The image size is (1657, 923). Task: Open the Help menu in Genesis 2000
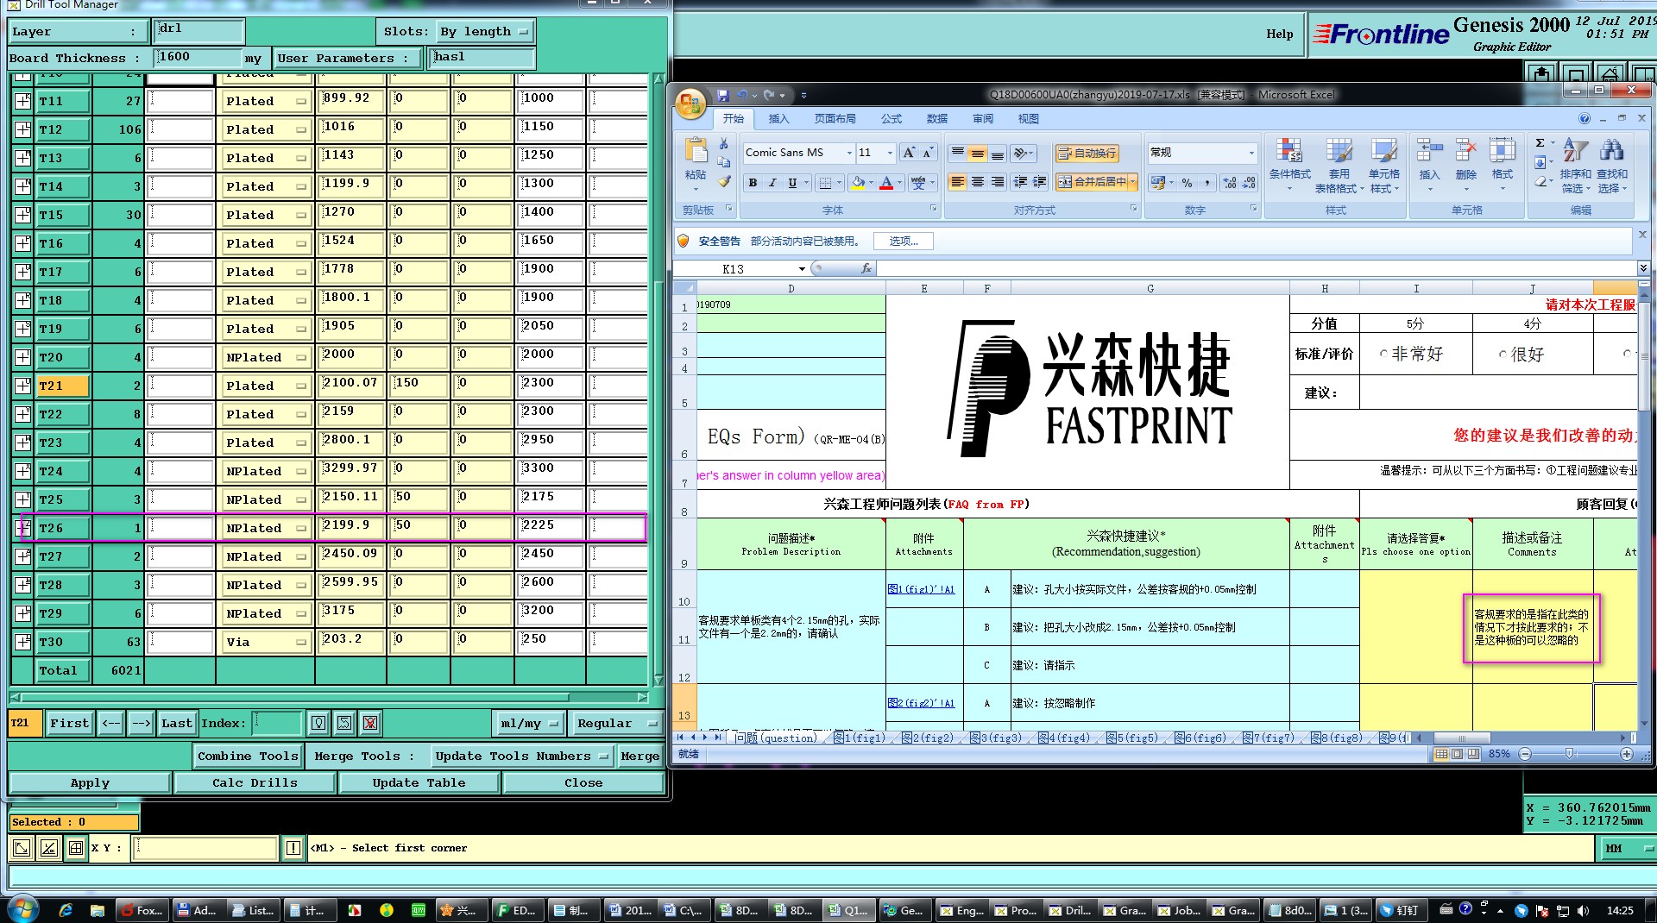1280,34
